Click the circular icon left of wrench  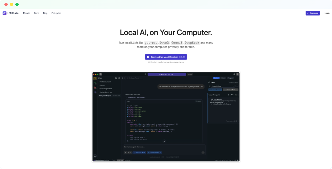pos(234,74)
